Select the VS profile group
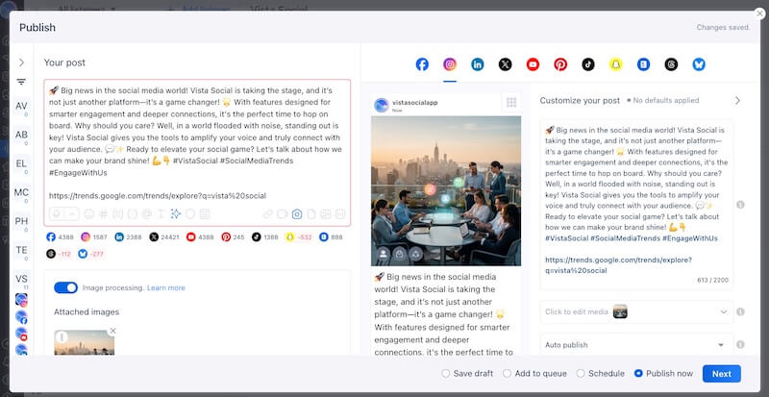 pos(21,279)
